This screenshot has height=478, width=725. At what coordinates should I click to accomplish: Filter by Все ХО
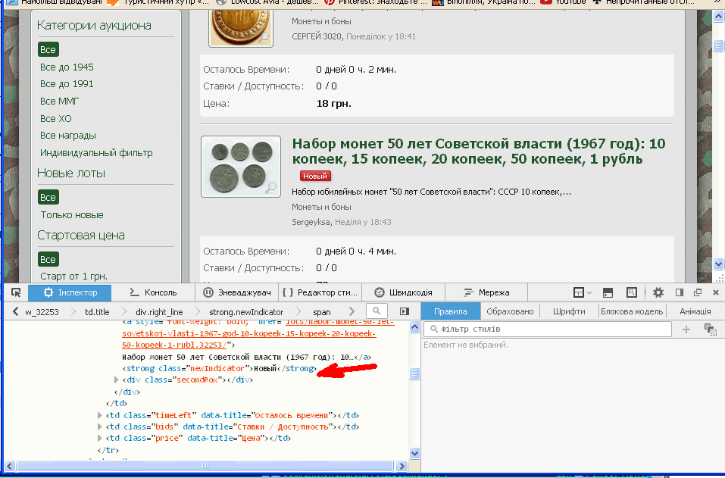click(56, 118)
